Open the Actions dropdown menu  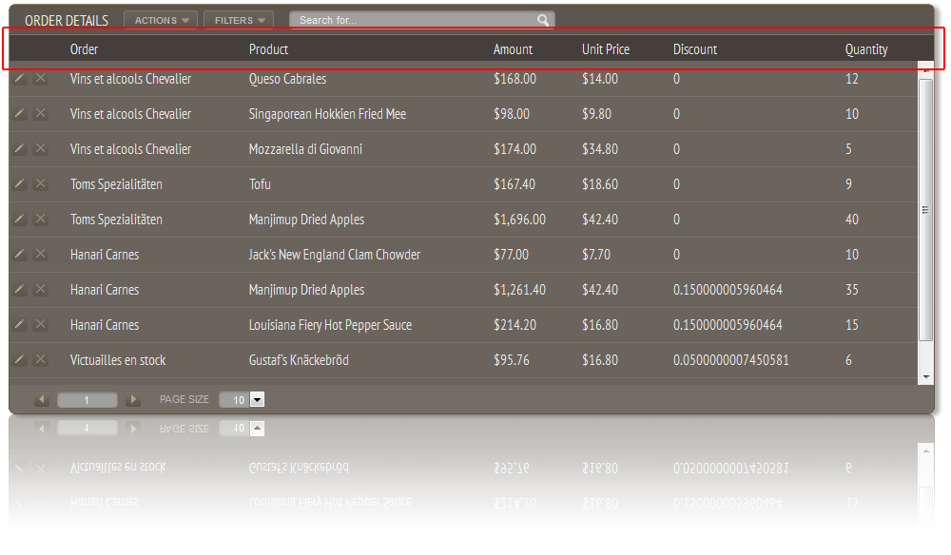click(161, 20)
